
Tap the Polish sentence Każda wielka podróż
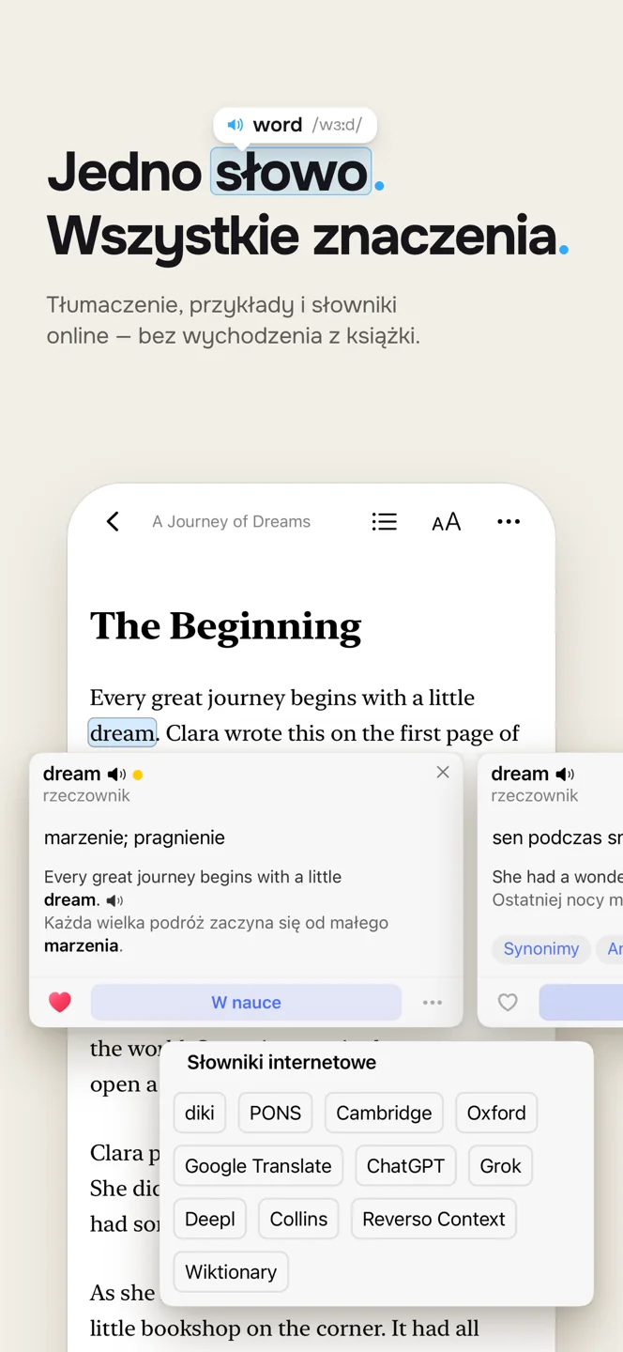click(216, 934)
